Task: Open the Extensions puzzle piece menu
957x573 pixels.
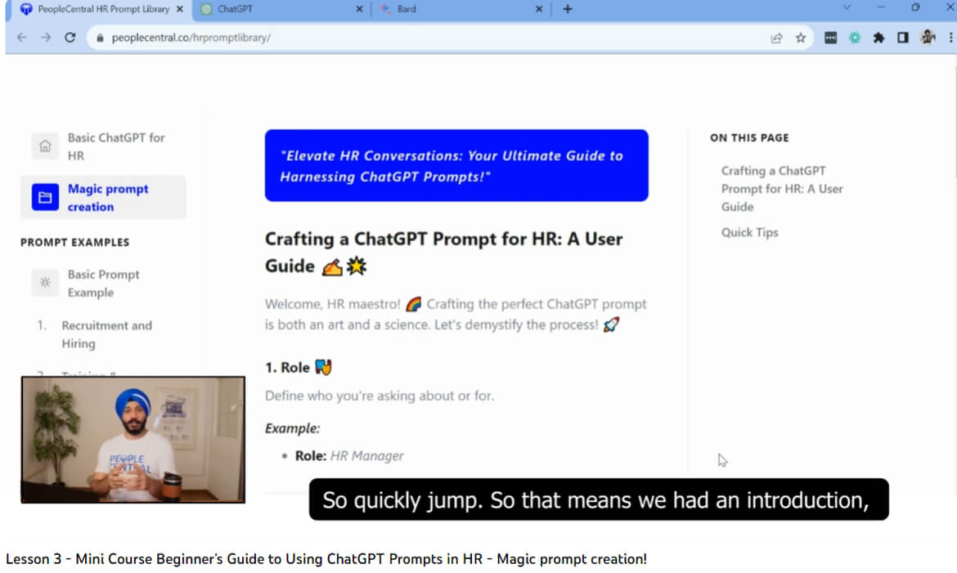Action: (878, 38)
